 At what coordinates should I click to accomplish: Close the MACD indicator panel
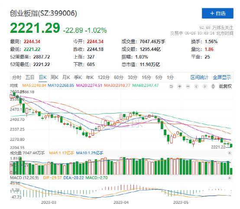pos(230,178)
